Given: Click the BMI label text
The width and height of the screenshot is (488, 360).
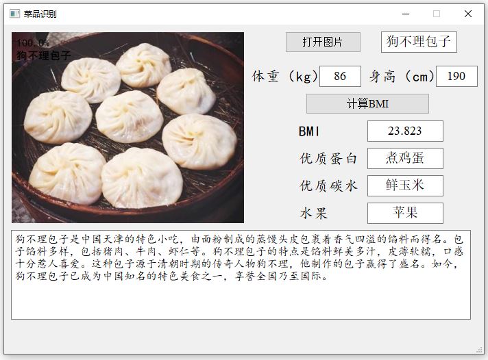Looking at the screenshot, I should click(x=309, y=131).
